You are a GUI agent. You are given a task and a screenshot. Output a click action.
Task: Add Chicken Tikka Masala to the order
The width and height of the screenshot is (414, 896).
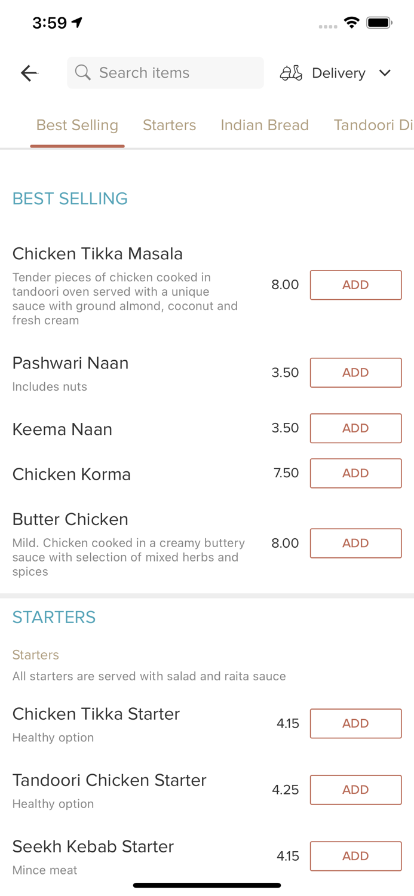[355, 285]
